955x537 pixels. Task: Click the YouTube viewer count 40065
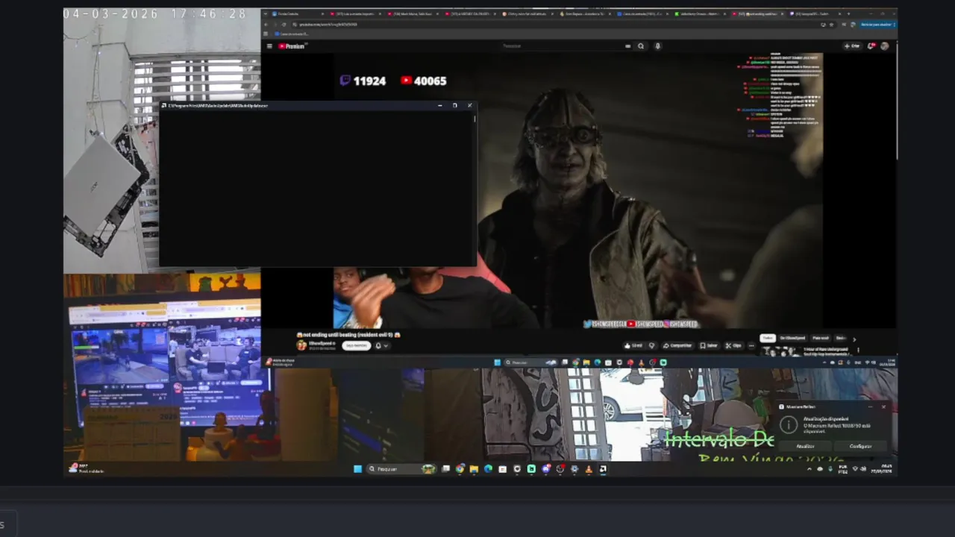tap(423, 81)
